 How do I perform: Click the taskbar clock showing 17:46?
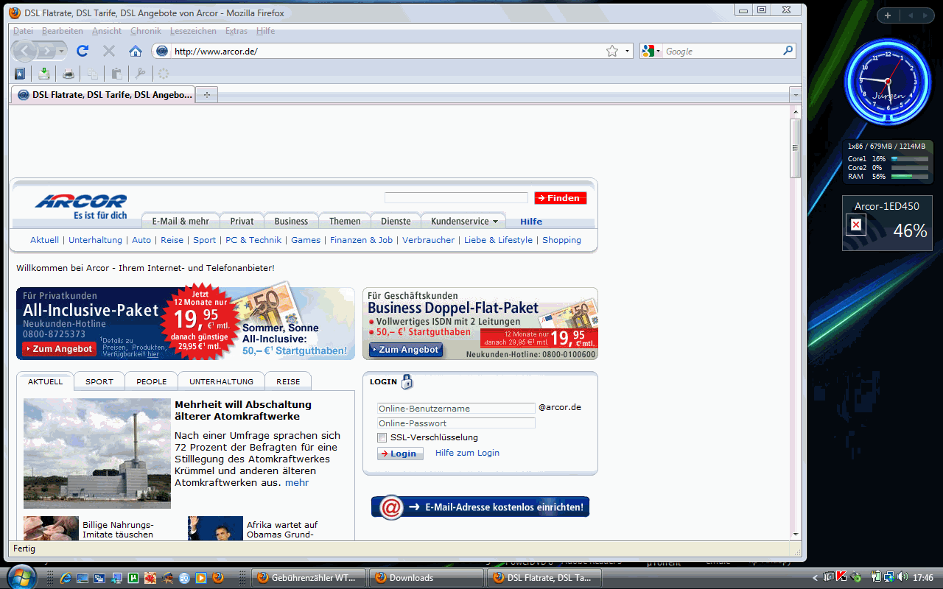click(x=923, y=578)
